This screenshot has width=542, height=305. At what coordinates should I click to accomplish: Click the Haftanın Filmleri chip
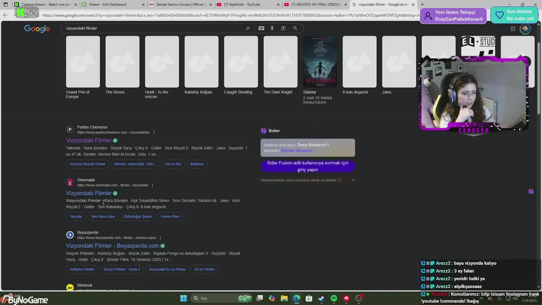[82, 269]
